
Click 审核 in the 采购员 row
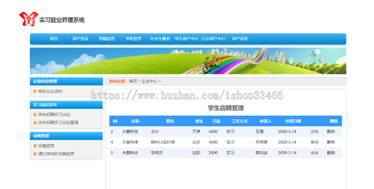[315, 153]
